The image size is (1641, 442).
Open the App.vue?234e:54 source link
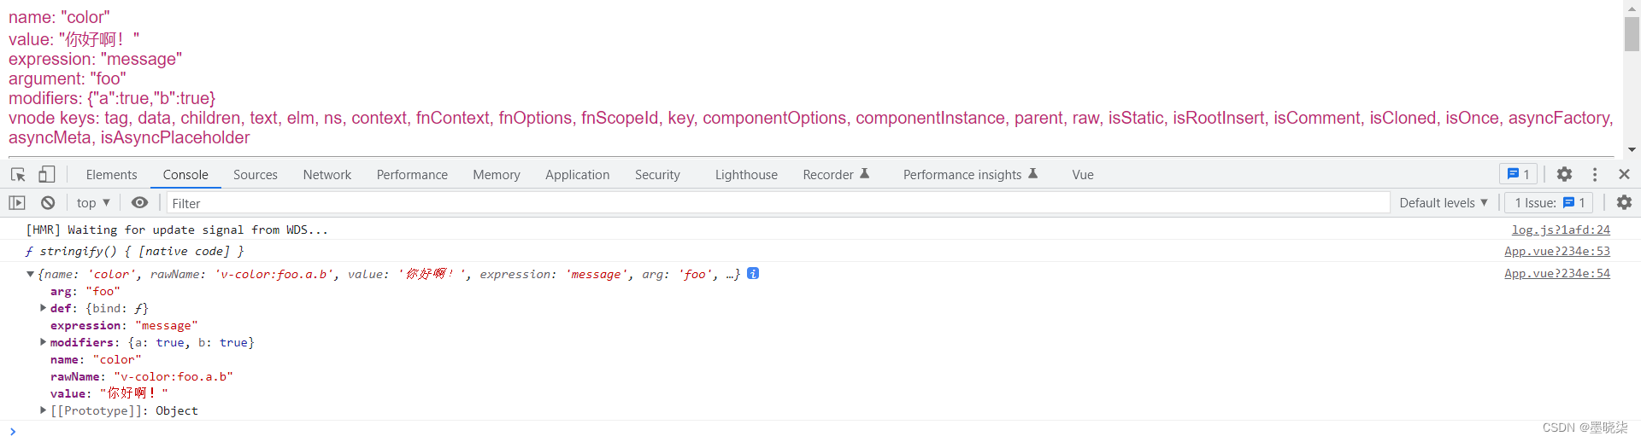1557,273
